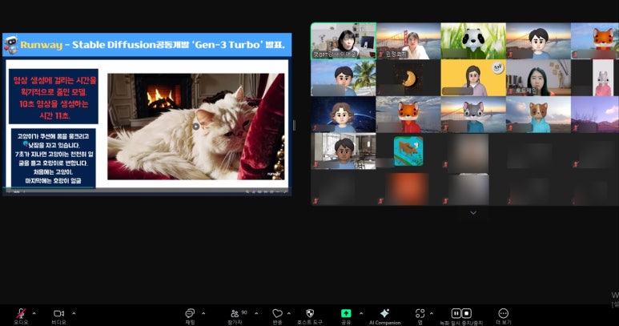
Task: Pause the recording with the pause button
Action: (x=456, y=313)
